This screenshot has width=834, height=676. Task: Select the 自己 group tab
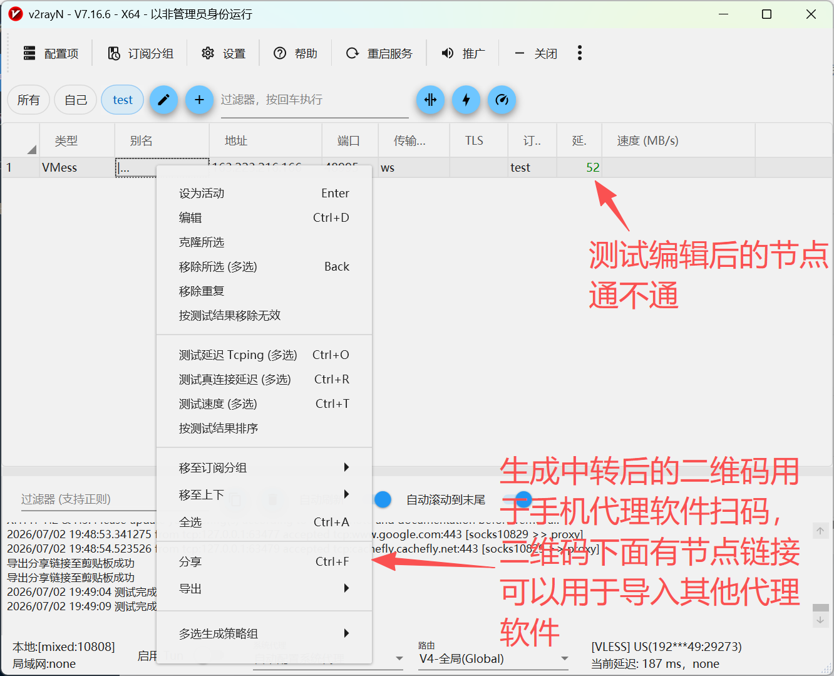tap(76, 100)
